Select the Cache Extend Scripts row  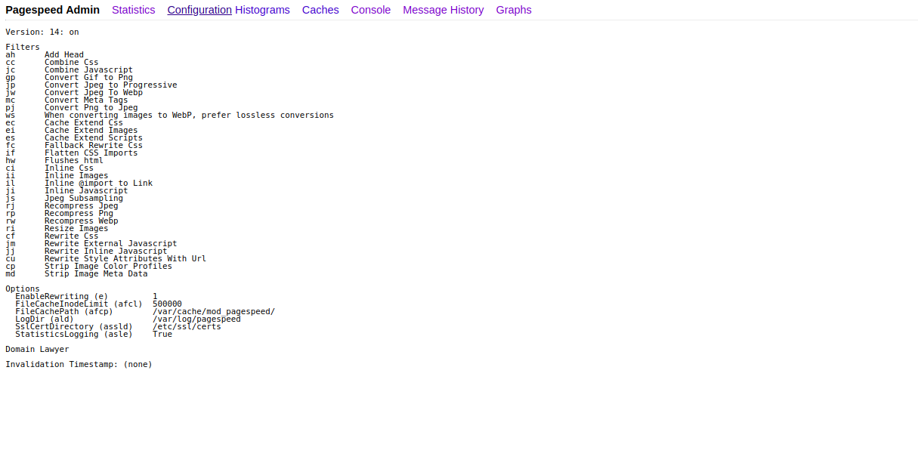tap(74, 137)
